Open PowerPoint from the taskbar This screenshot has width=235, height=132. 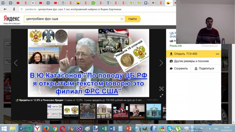point(129,128)
